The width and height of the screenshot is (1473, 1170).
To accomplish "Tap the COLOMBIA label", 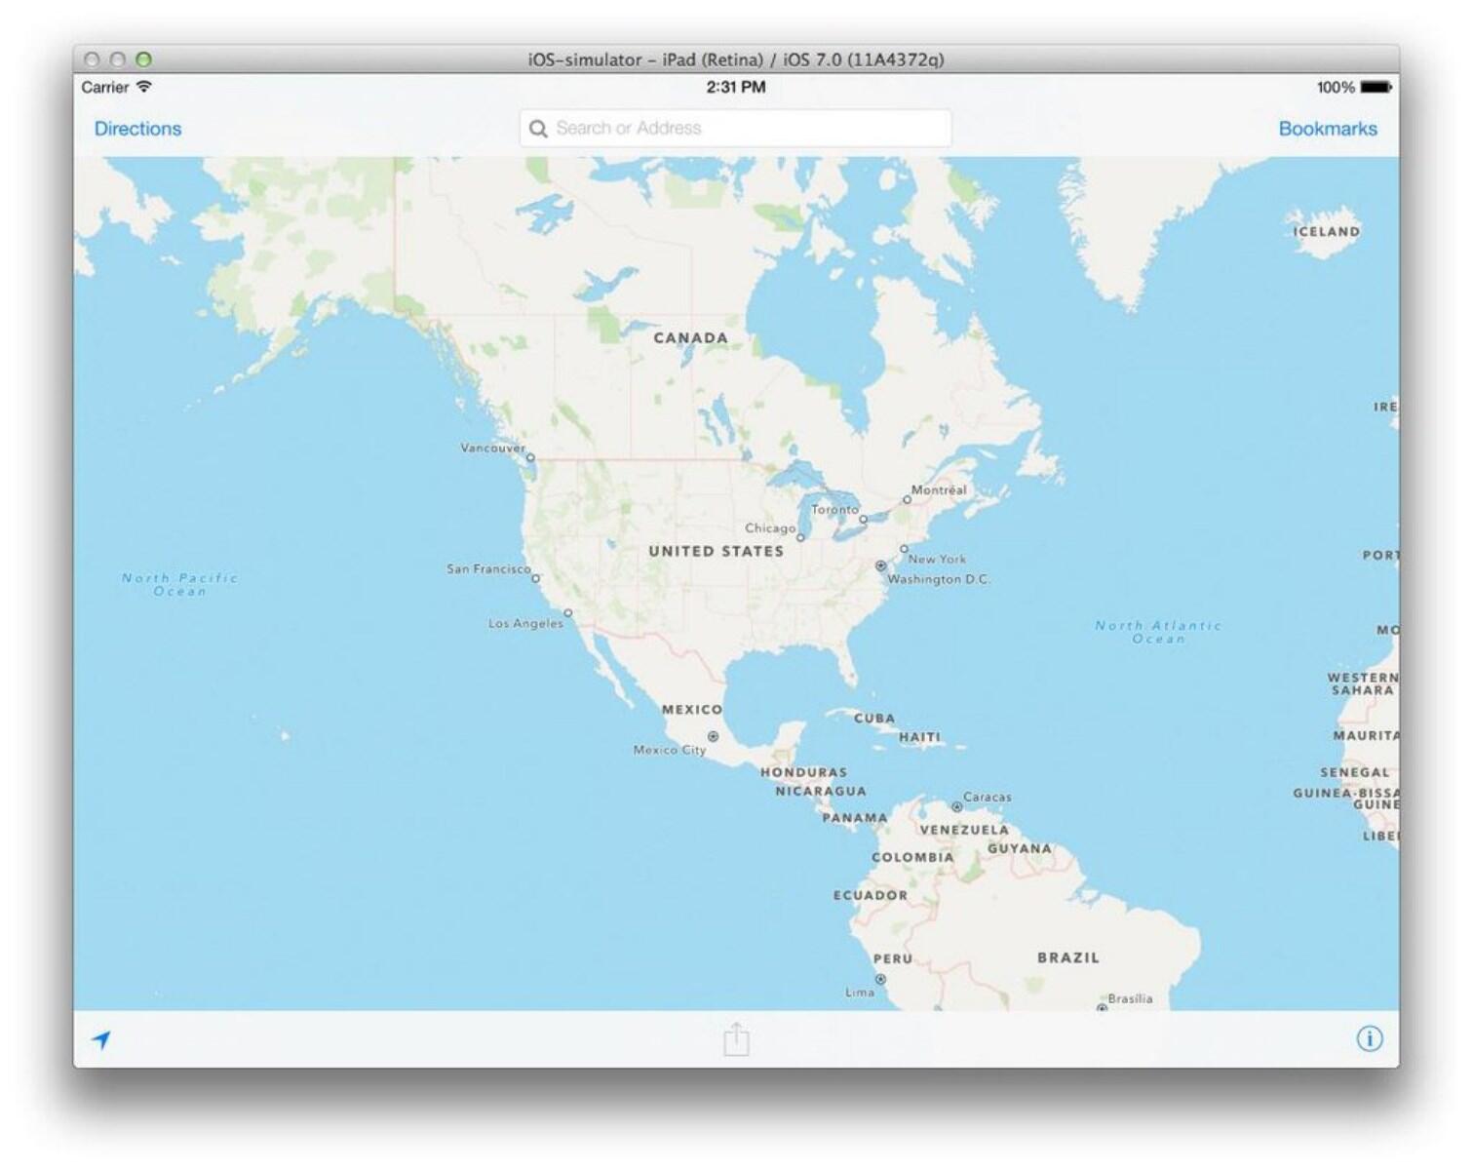I will point(912,857).
